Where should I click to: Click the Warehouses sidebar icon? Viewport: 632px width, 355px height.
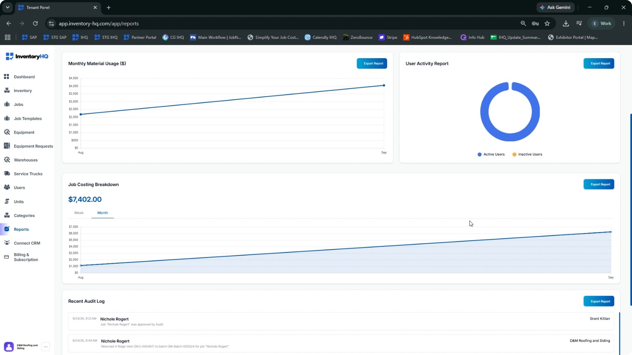[7, 160]
